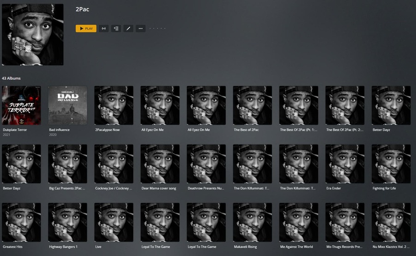Click the Cockney Joe / Cockney ... title
Viewport: 416px width, 256px height.
tap(114, 188)
